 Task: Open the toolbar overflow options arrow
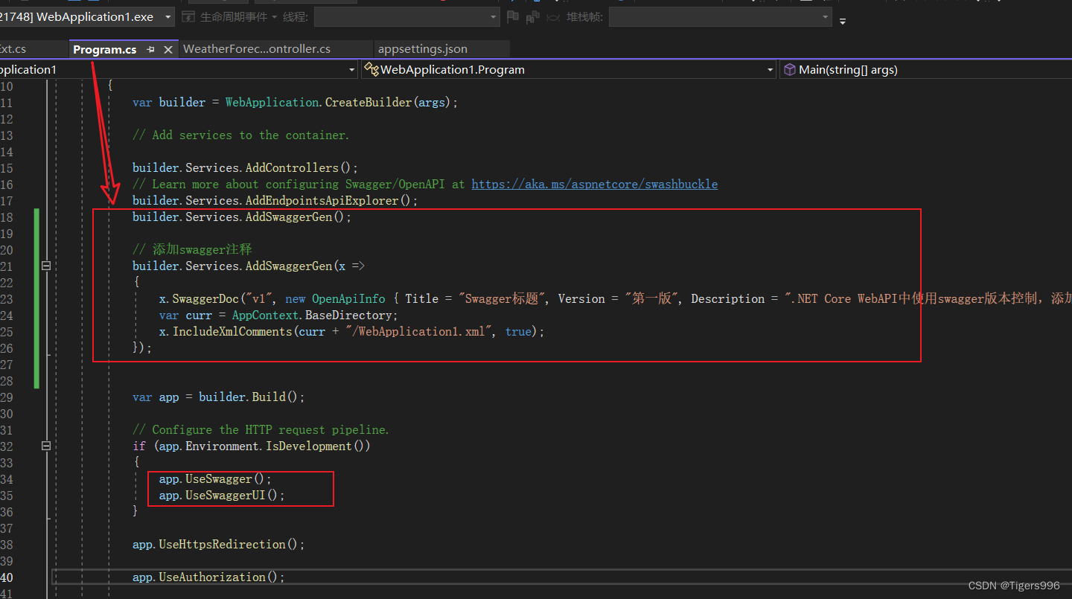[x=843, y=20]
